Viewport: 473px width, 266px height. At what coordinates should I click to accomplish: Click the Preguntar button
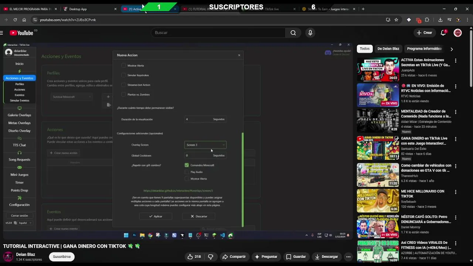[x=266, y=256]
